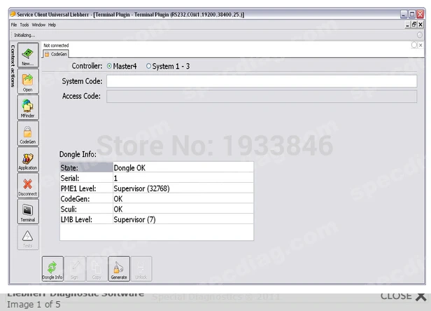431x311 pixels.
Task: Restore the inner MDI child window
Action: (x=414, y=25)
